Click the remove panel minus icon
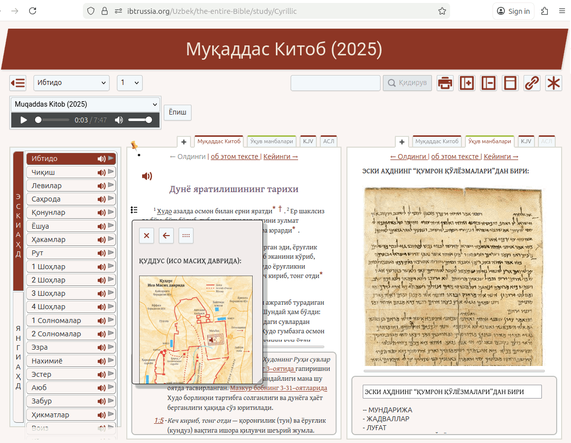The image size is (571, 443). point(488,83)
